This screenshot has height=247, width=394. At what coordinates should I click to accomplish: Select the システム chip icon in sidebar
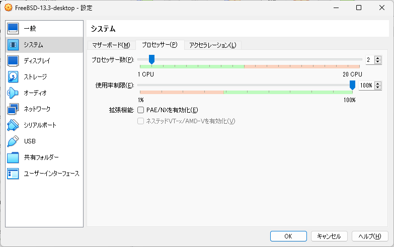[x=13, y=45]
